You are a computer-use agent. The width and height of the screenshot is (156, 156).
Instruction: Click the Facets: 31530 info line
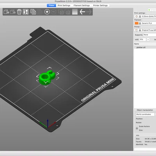(x=146, y=142)
